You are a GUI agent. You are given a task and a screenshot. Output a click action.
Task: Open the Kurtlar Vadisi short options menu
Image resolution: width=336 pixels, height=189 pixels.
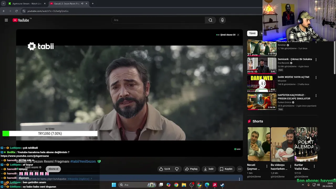pyautogui.click(x=314, y=166)
